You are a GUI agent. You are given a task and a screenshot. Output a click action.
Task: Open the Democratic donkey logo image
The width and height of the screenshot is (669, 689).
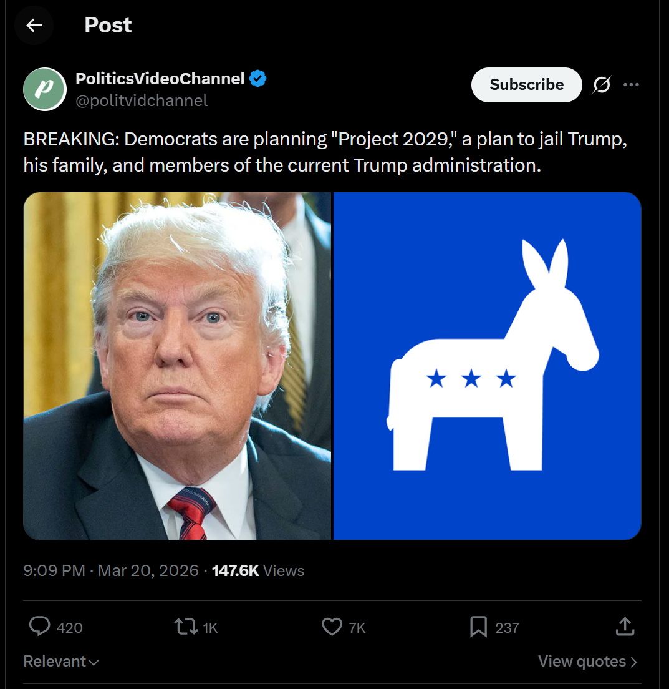(488, 366)
